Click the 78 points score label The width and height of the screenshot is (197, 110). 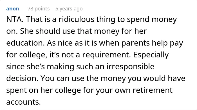tap(39, 9)
